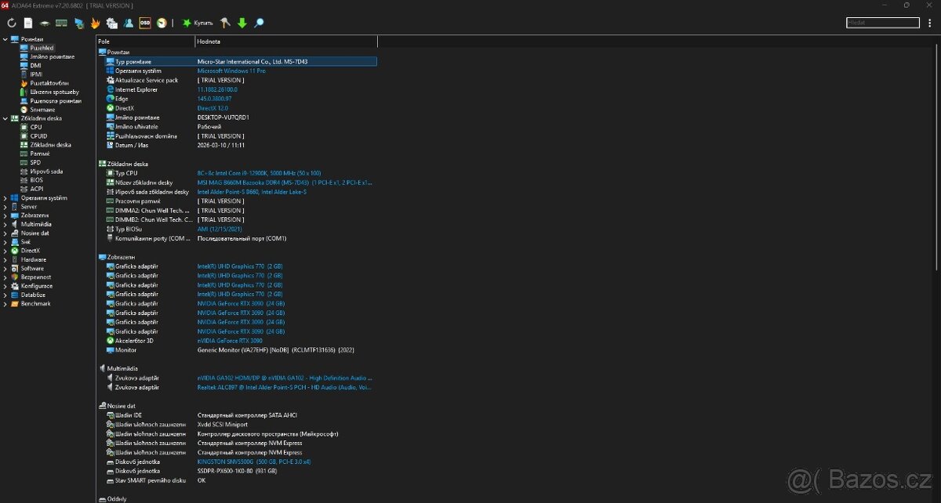Click the search input field at top right
Screen dimensions: 941x503
[882, 24]
